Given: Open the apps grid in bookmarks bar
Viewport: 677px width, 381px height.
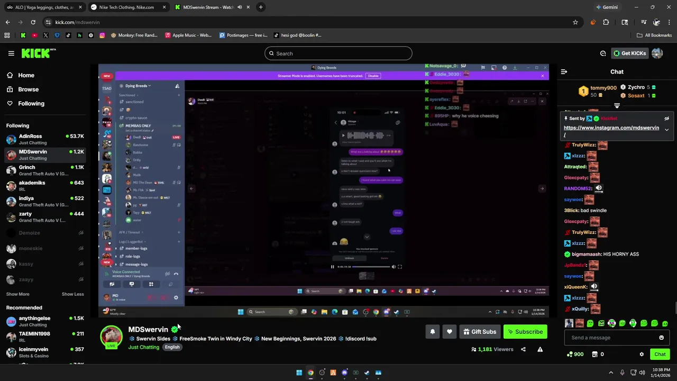Looking at the screenshot, I should 7,35.
